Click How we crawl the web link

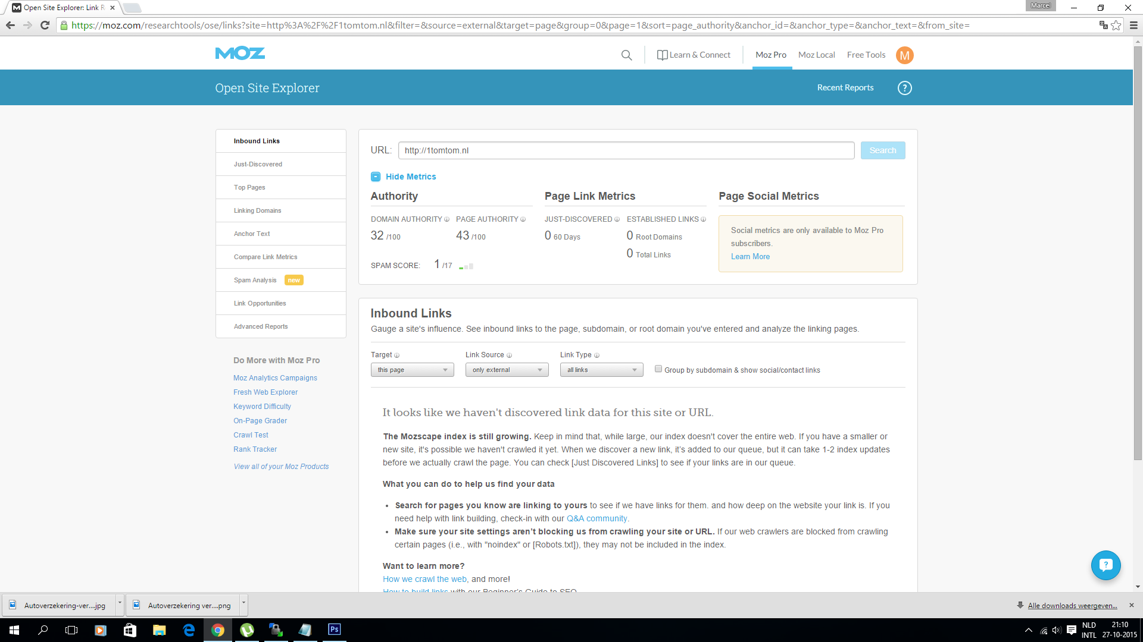424,579
